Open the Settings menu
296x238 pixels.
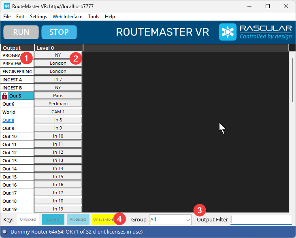pyautogui.click(x=38, y=17)
